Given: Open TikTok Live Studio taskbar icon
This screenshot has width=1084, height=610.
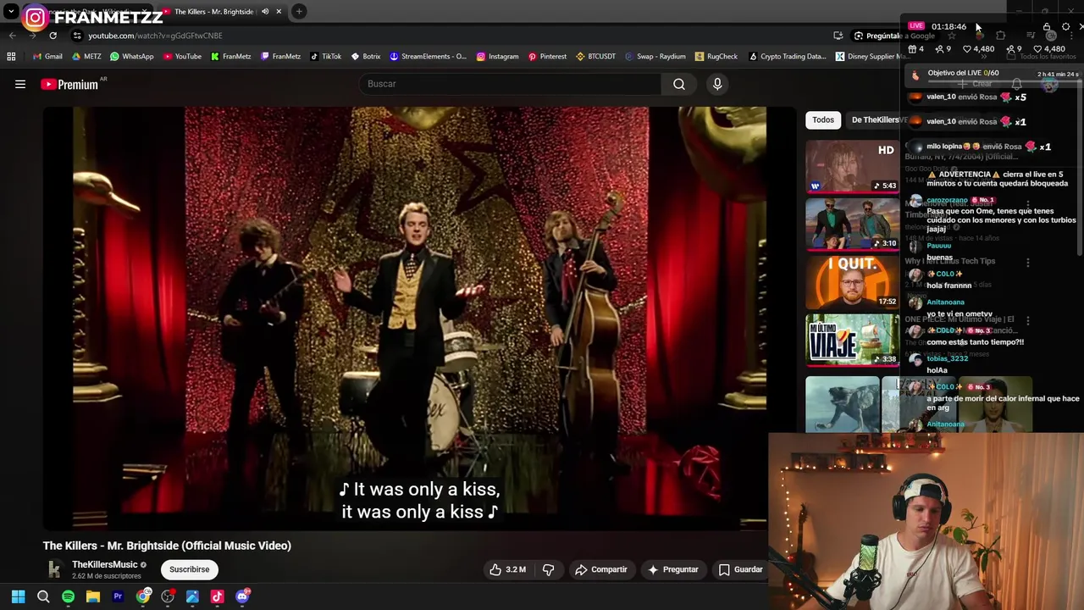Looking at the screenshot, I should 217,596.
